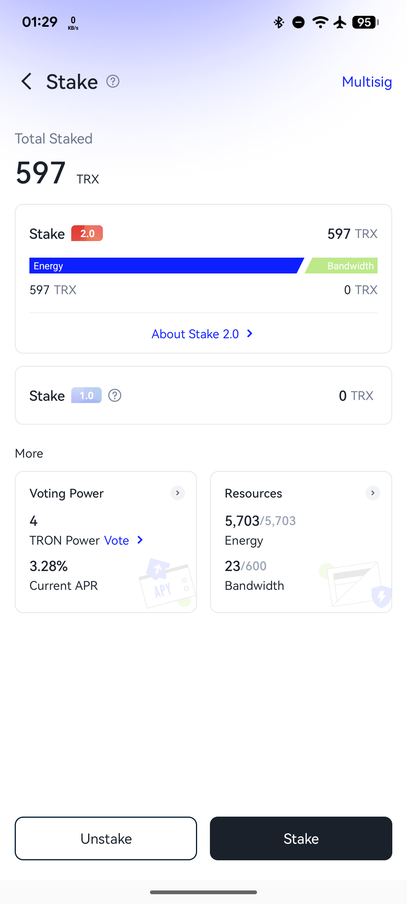Image resolution: width=407 pixels, height=904 pixels.
Task: Open Multisig option
Action: (367, 82)
